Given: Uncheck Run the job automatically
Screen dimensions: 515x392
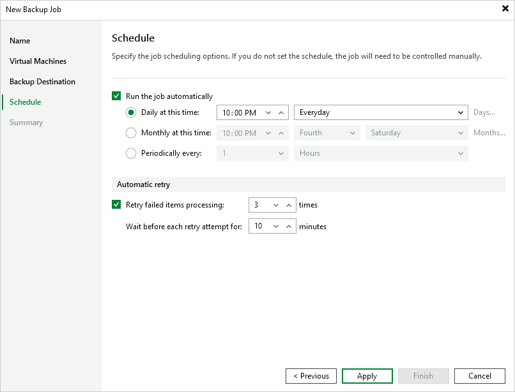Looking at the screenshot, I should (x=116, y=96).
